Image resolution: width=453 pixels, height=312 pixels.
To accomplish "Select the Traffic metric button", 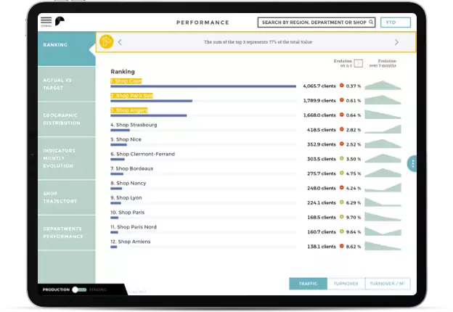I will 308,284.
